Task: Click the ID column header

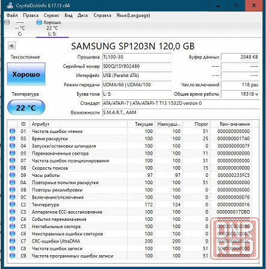Action: (x=23, y=124)
